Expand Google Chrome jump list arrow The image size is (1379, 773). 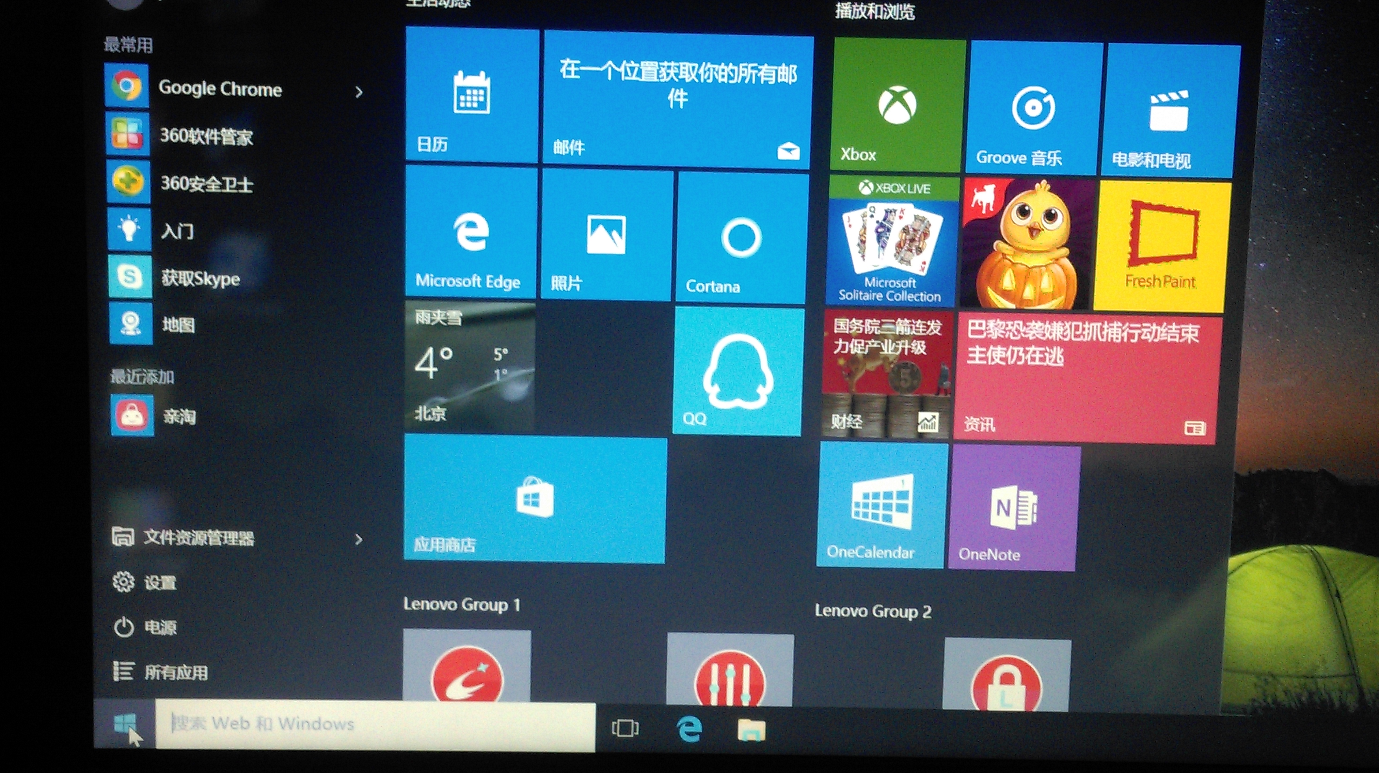[359, 92]
